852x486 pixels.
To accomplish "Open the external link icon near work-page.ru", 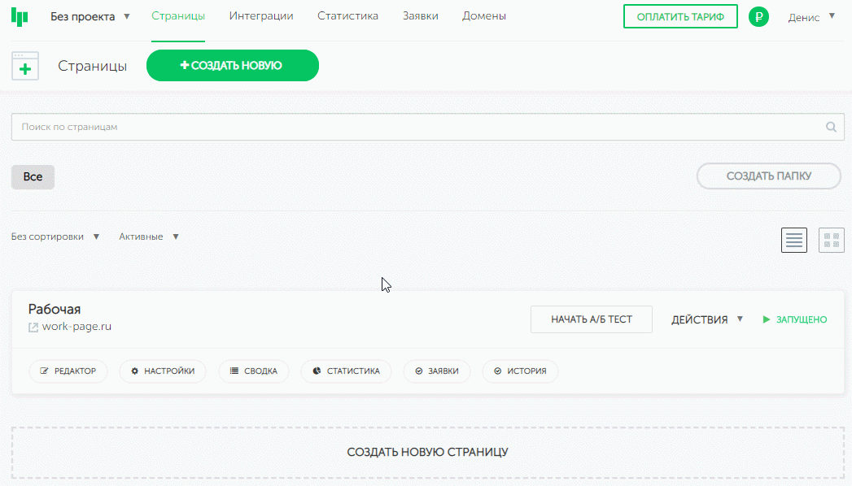I will click(33, 328).
